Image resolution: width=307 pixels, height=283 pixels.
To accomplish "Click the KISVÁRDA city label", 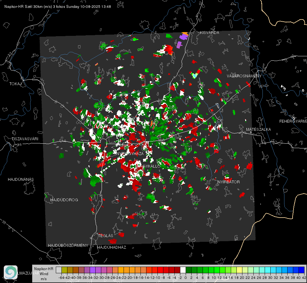I will [209, 33].
